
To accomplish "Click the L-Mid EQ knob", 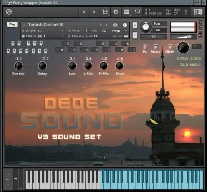I will coord(88,66).
